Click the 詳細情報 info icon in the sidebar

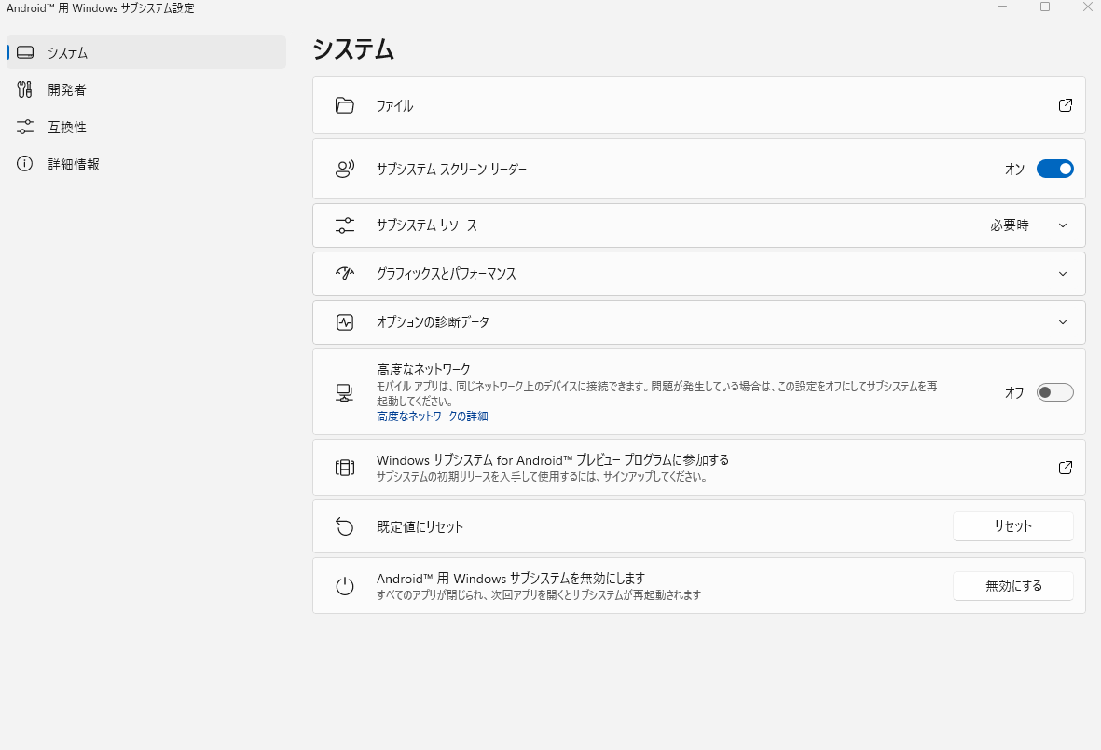24,164
